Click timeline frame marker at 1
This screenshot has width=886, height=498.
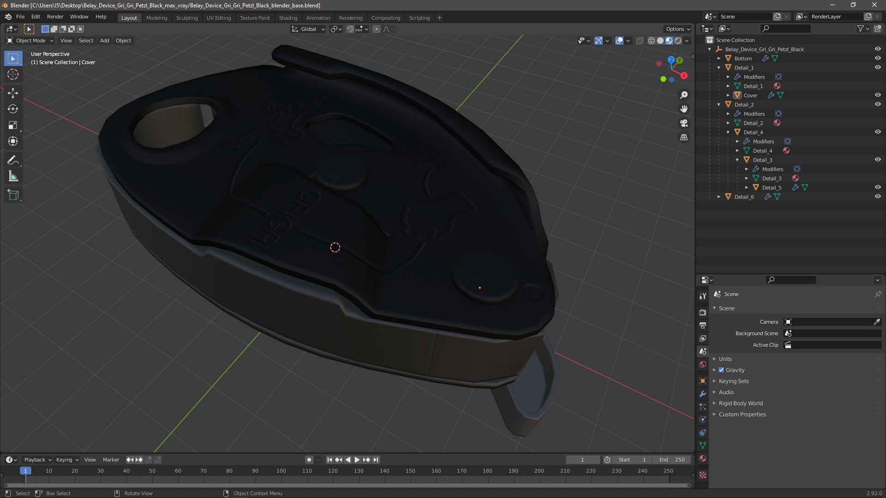tap(25, 471)
